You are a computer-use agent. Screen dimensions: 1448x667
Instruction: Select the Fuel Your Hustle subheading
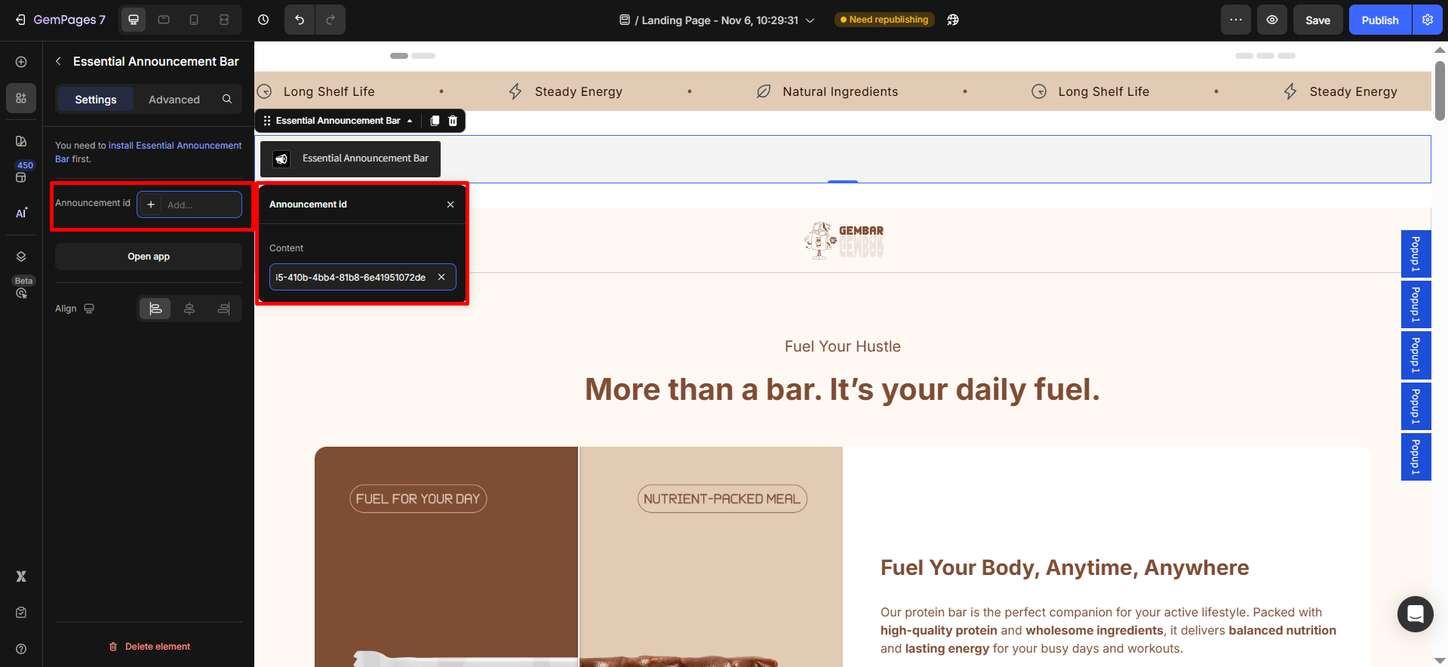click(843, 346)
